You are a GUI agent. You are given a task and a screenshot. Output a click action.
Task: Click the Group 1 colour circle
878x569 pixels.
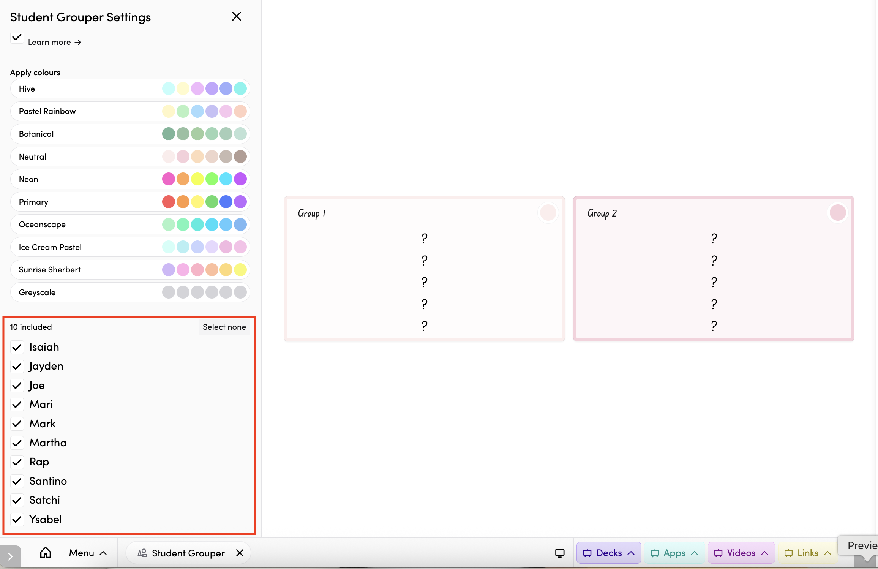point(548,213)
